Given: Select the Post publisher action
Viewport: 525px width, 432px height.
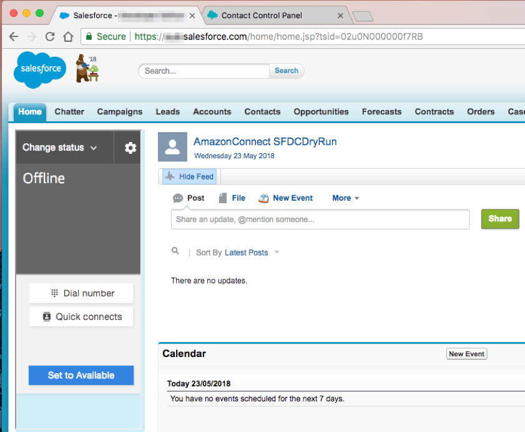Looking at the screenshot, I should 189,198.
